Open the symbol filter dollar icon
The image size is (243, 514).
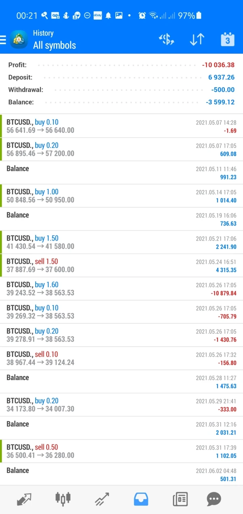166,39
